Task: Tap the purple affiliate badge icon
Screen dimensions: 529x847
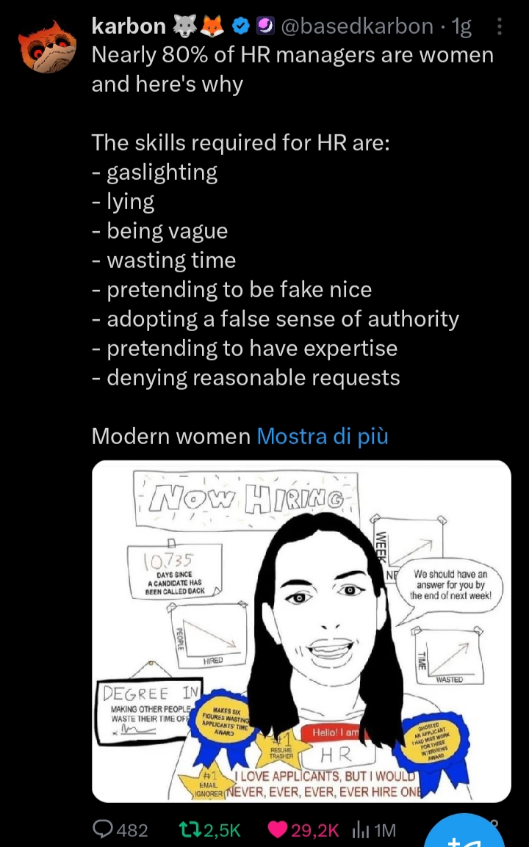Action: tap(265, 26)
